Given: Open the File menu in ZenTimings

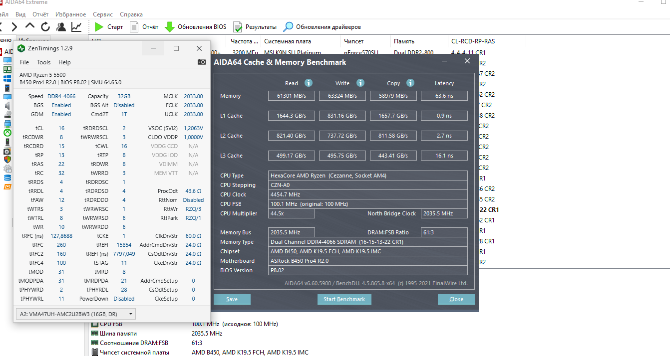Looking at the screenshot, I should (24, 62).
